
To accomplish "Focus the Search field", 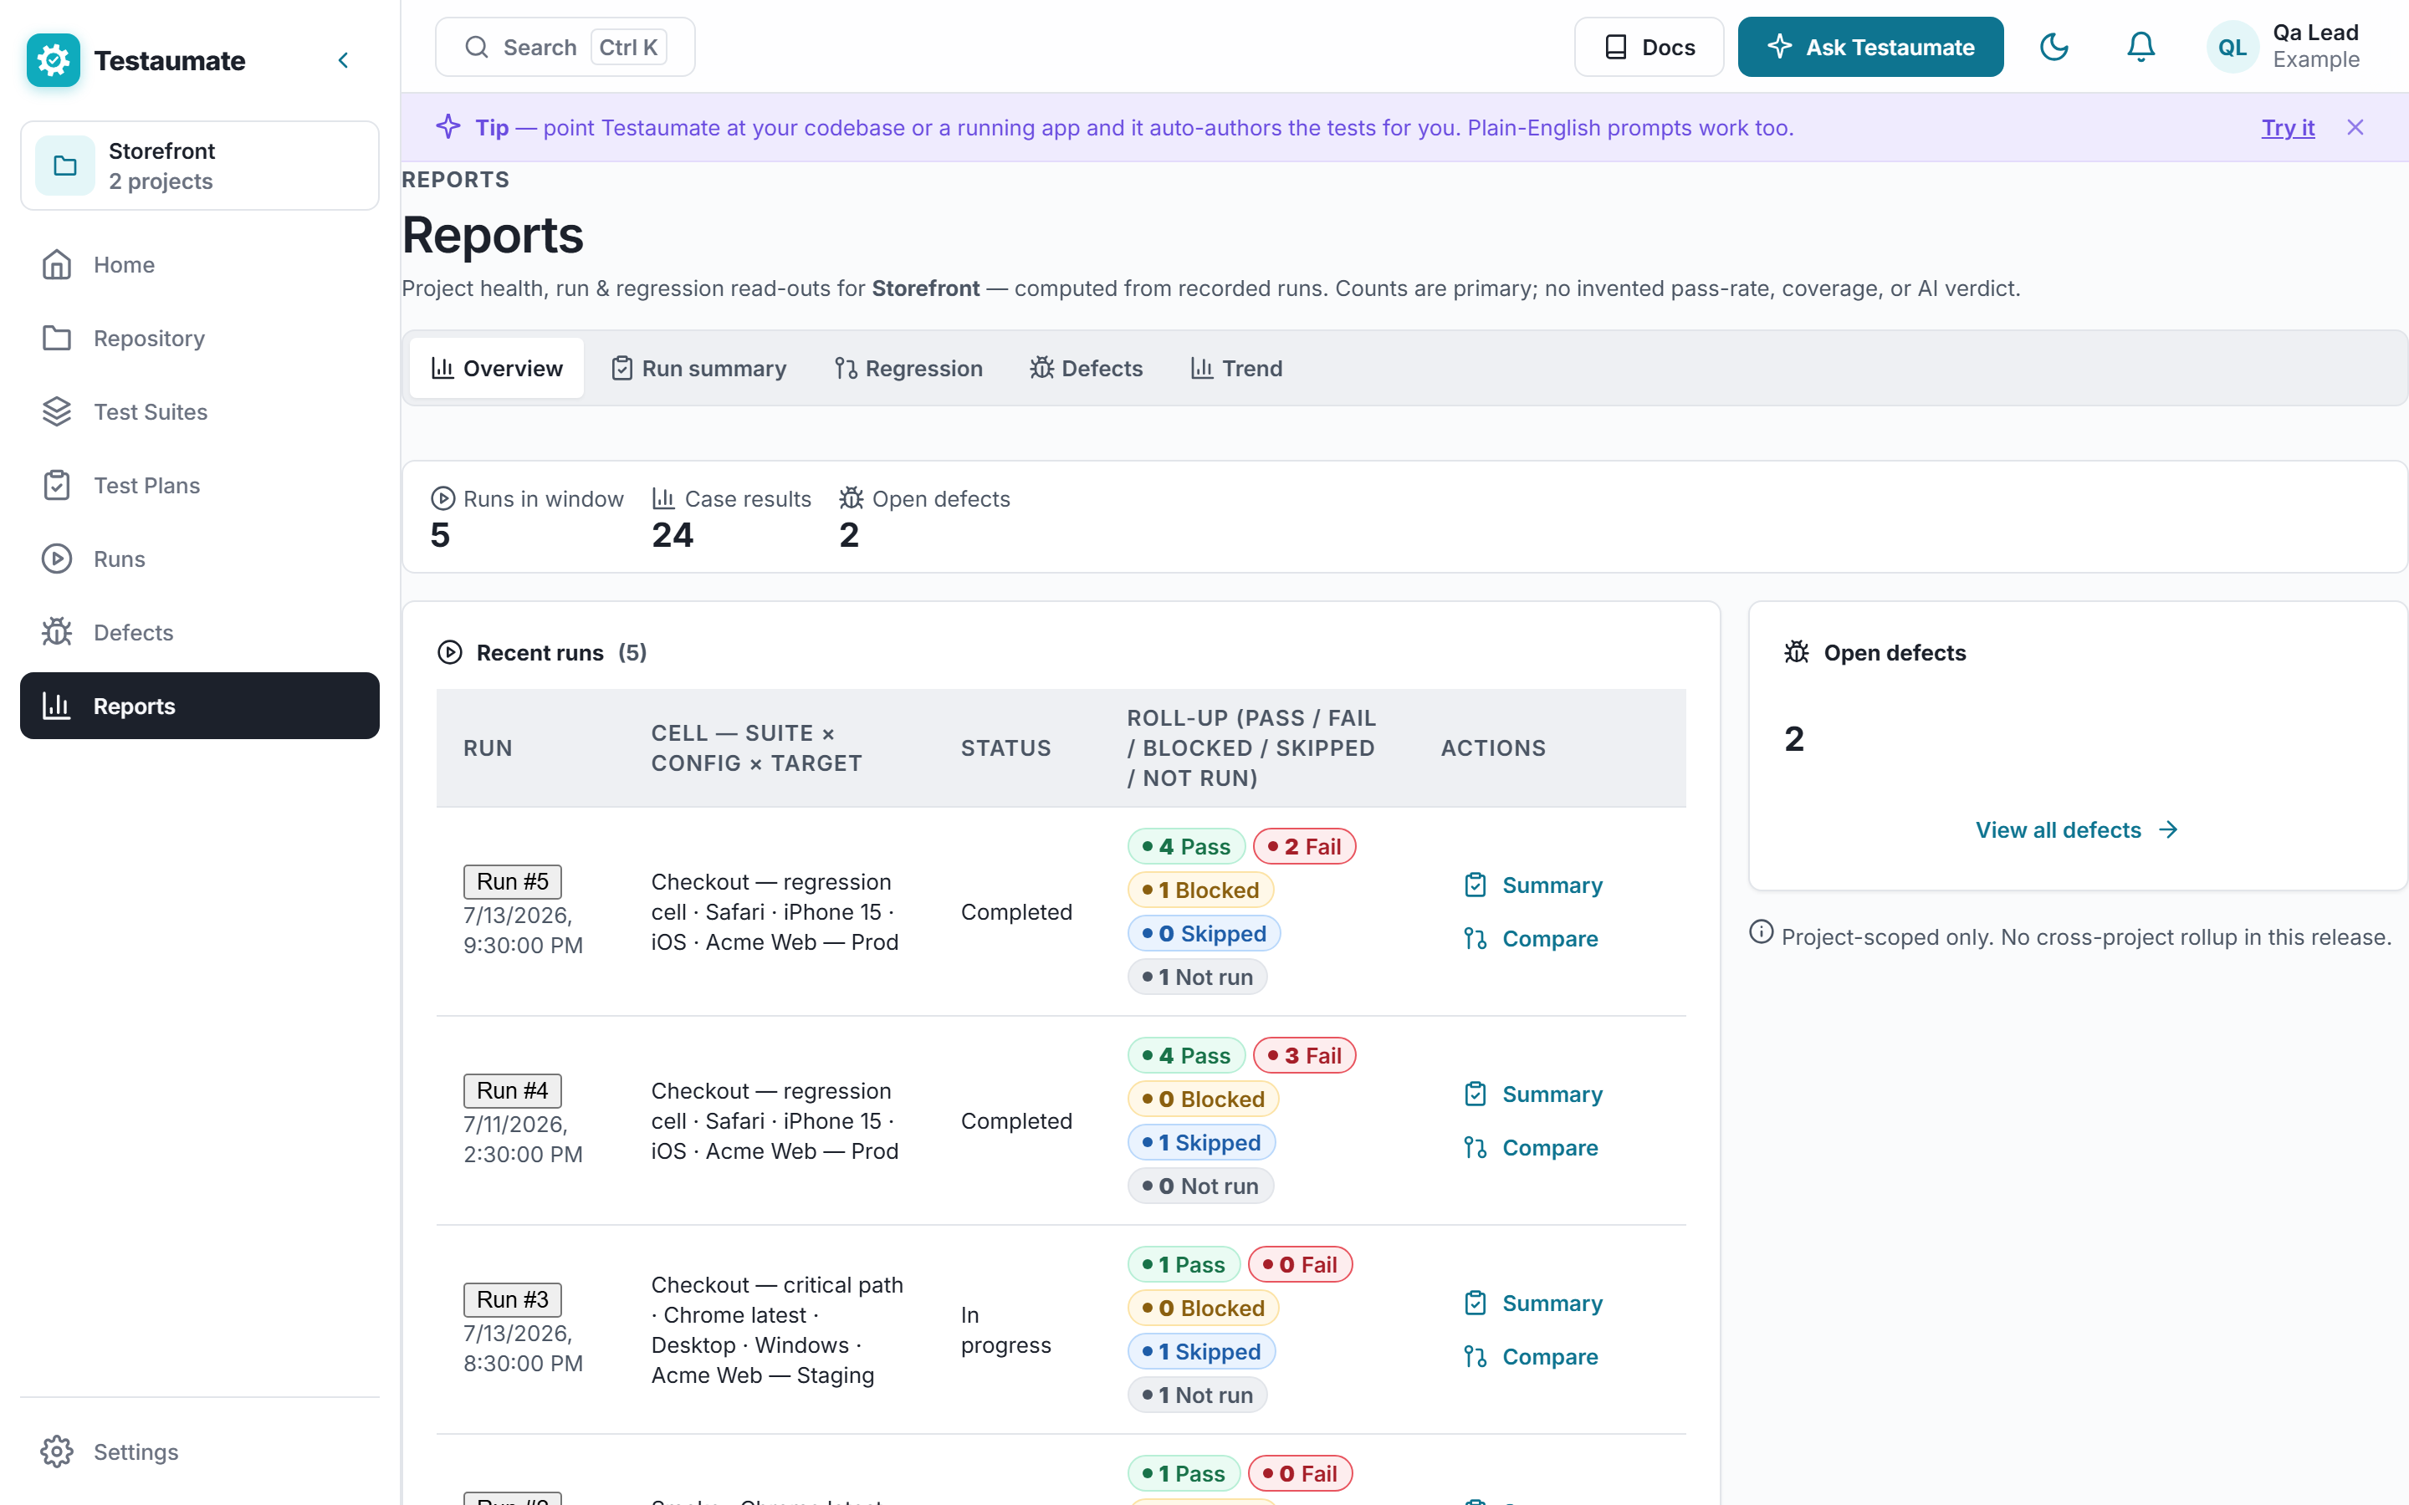I will [x=565, y=47].
